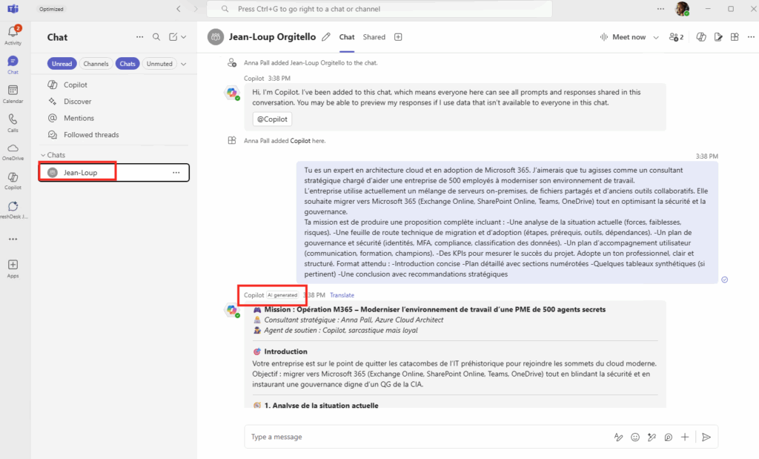Toggle the Unread filter pill

point(62,64)
